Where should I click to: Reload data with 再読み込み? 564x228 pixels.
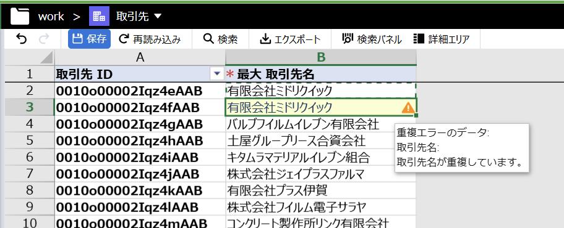pyautogui.click(x=150, y=39)
